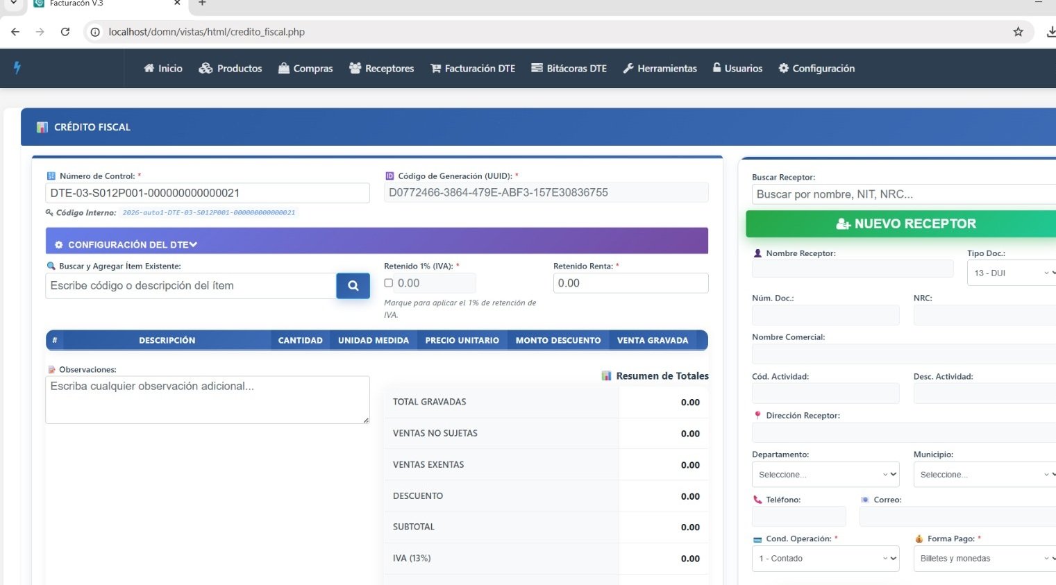Reload the page in browser
Image resolution: width=1056 pixels, height=585 pixels.
(65, 32)
